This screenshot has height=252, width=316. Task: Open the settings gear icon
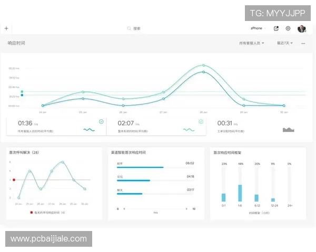coord(288,28)
